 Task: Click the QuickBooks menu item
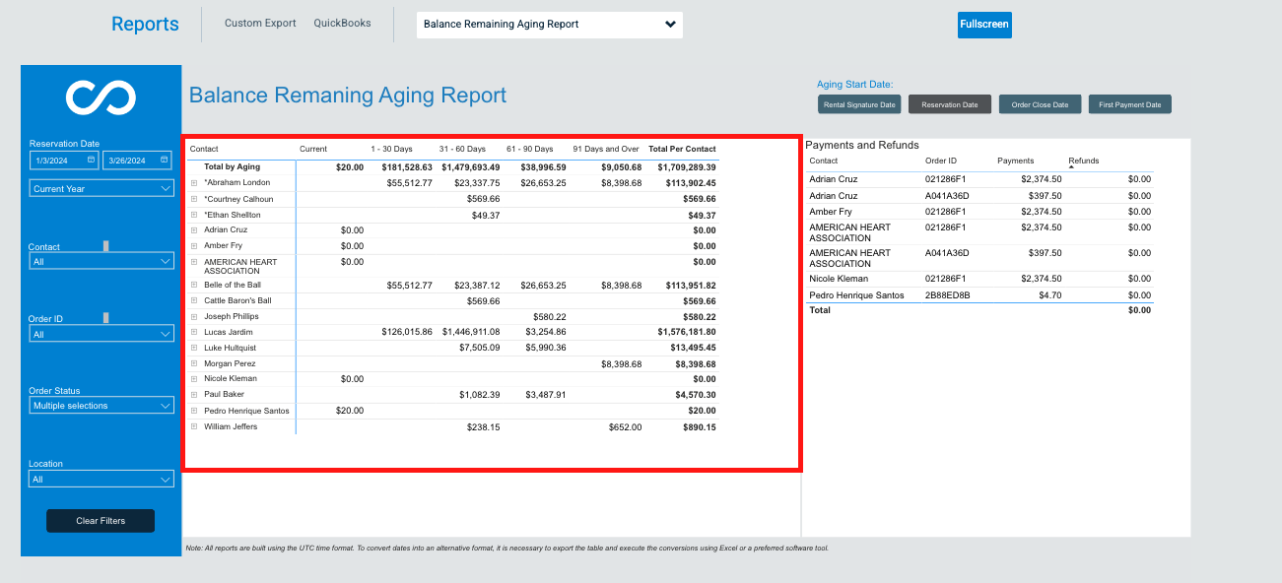(x=342, y=22)
